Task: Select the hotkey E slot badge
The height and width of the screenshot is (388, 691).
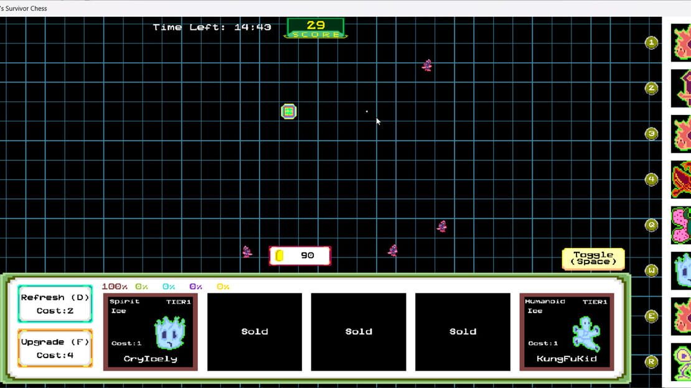Action: pyautogui.click(x=651, y=316)
